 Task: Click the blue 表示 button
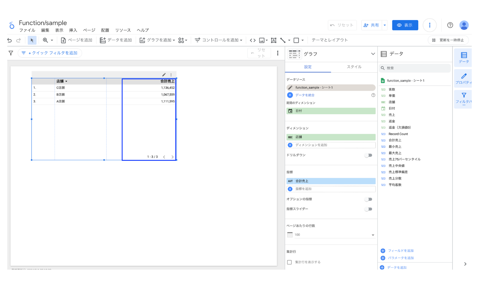click(x=405, y=25)
